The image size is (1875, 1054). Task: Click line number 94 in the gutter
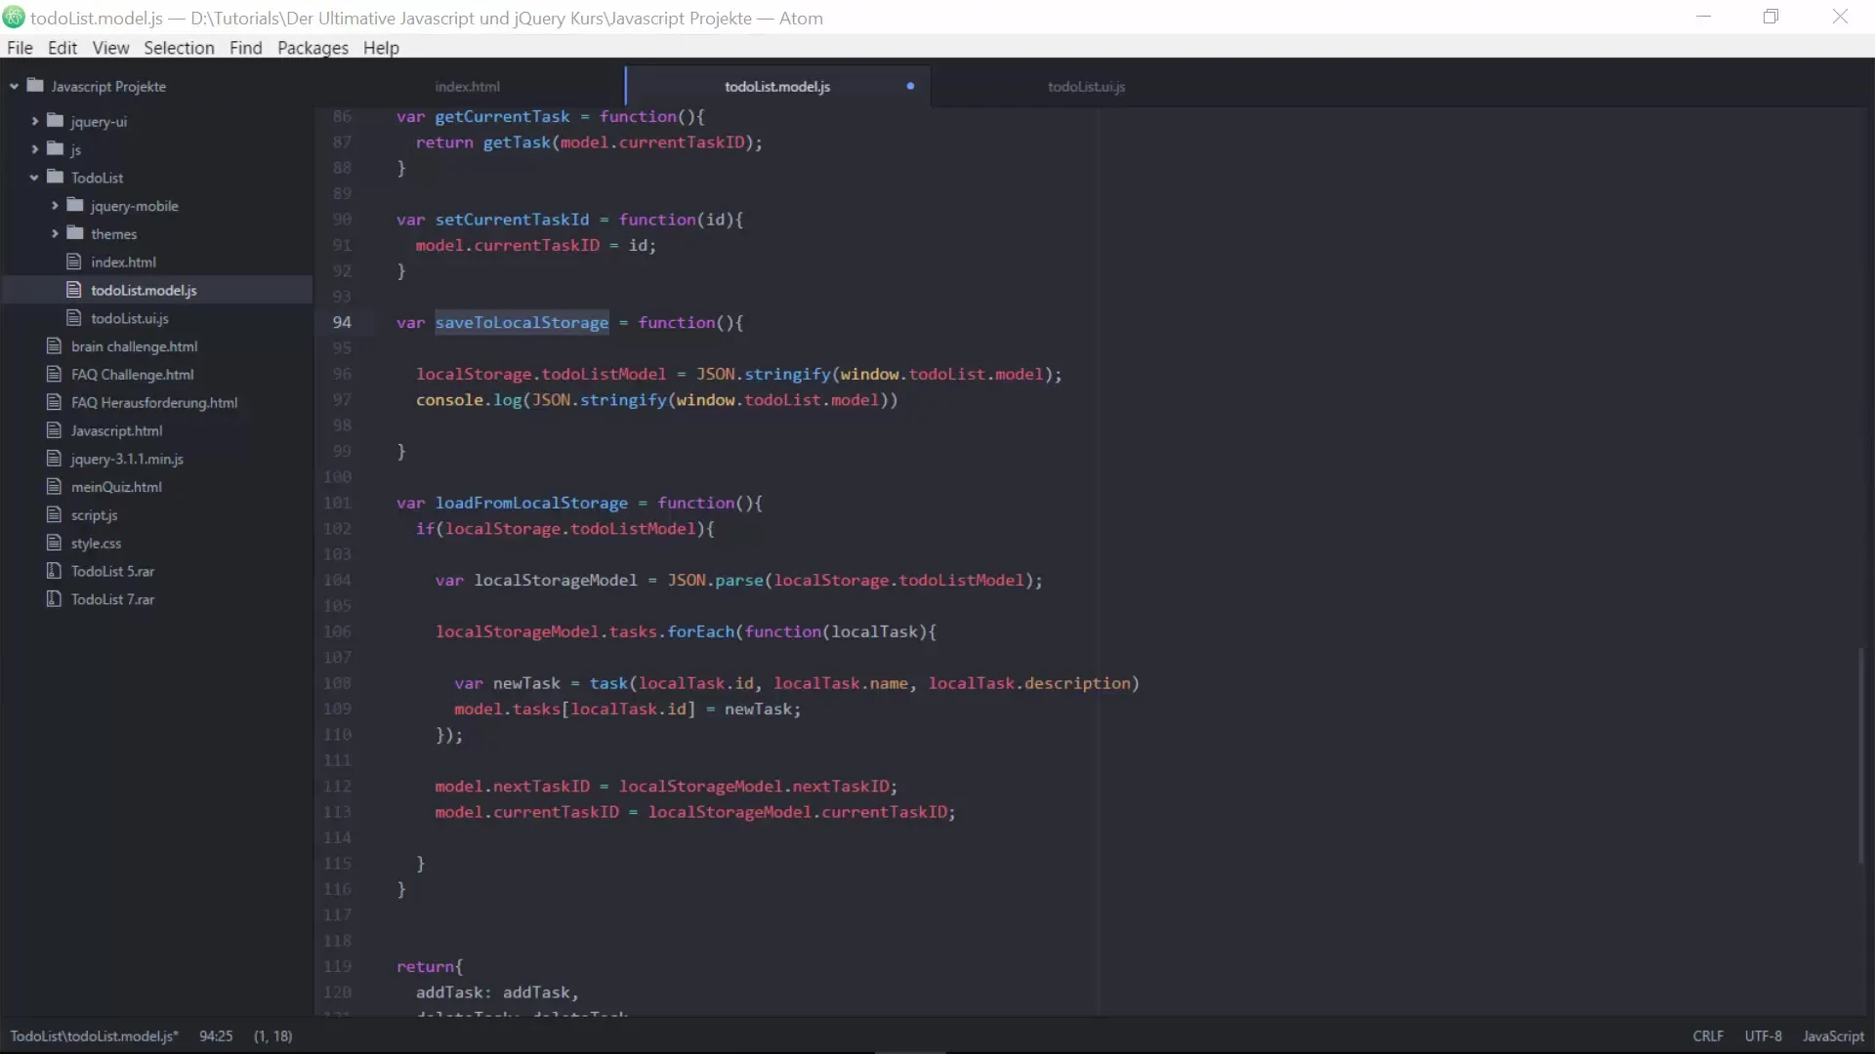342,322
